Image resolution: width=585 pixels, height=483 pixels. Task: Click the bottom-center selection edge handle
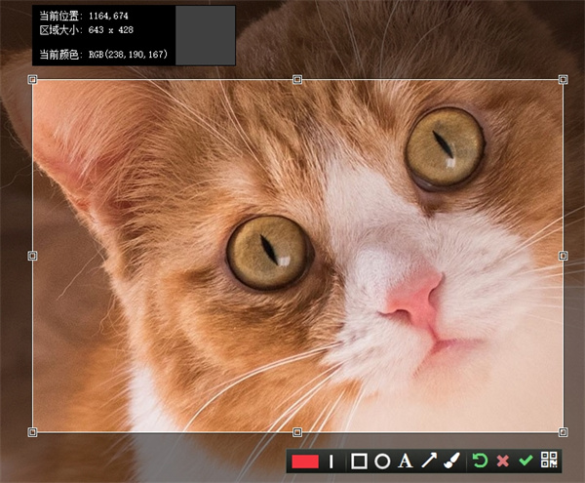(x=297, y=431)
